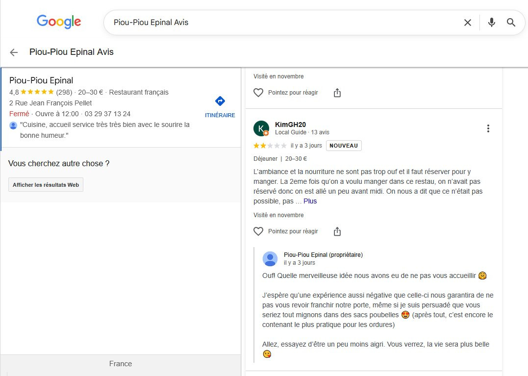Click the KimGH20 avatar
Screen dimensions: 528x376
pos(261,128)
